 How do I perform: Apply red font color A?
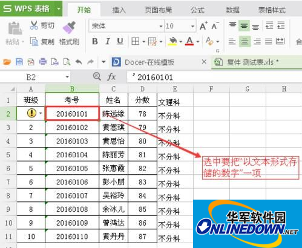pos(189,41)
